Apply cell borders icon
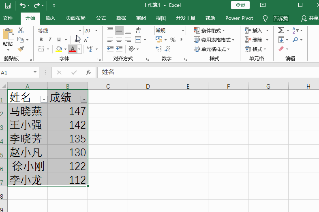This screenshot has height=212, width=319. pos(41,49)
